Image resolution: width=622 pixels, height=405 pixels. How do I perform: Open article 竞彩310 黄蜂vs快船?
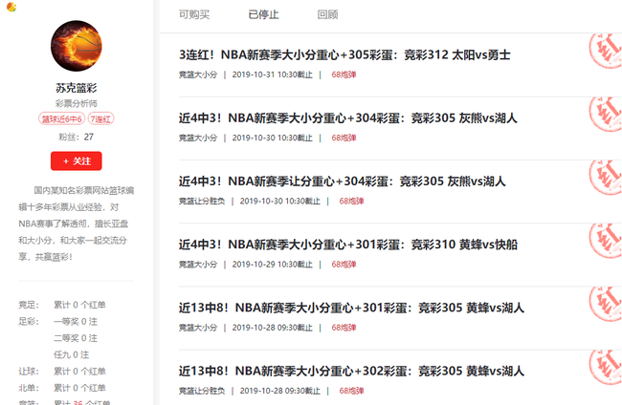click(348, 245)
